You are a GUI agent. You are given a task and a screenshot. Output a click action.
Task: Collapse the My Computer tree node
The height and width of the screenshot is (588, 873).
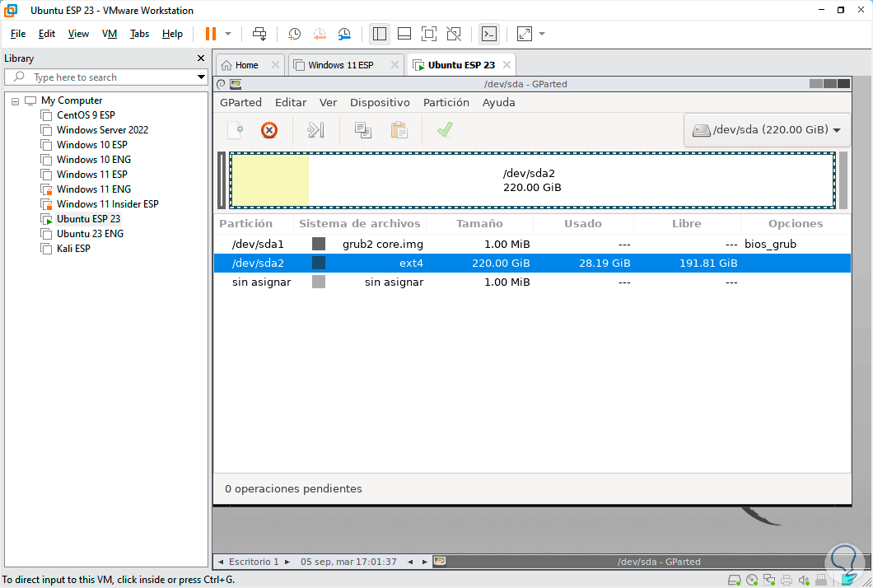15,101
